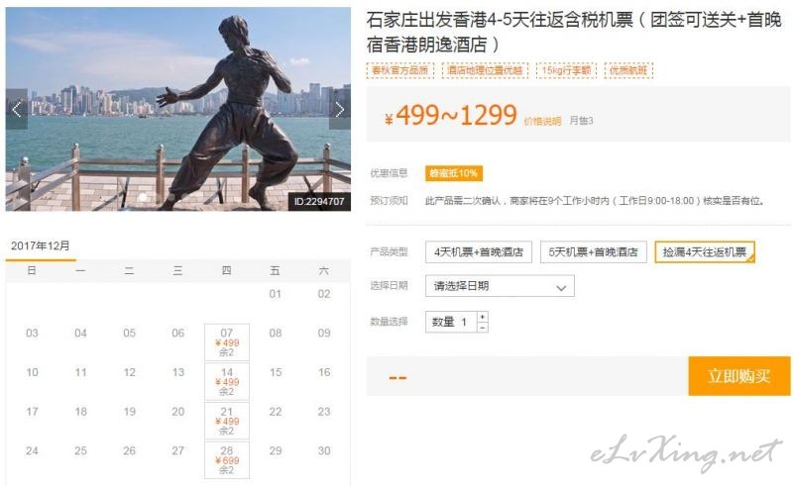Screen dimensions: 793x486
Task: Pick December 14 in the calendar
Action: coord(227,381)
